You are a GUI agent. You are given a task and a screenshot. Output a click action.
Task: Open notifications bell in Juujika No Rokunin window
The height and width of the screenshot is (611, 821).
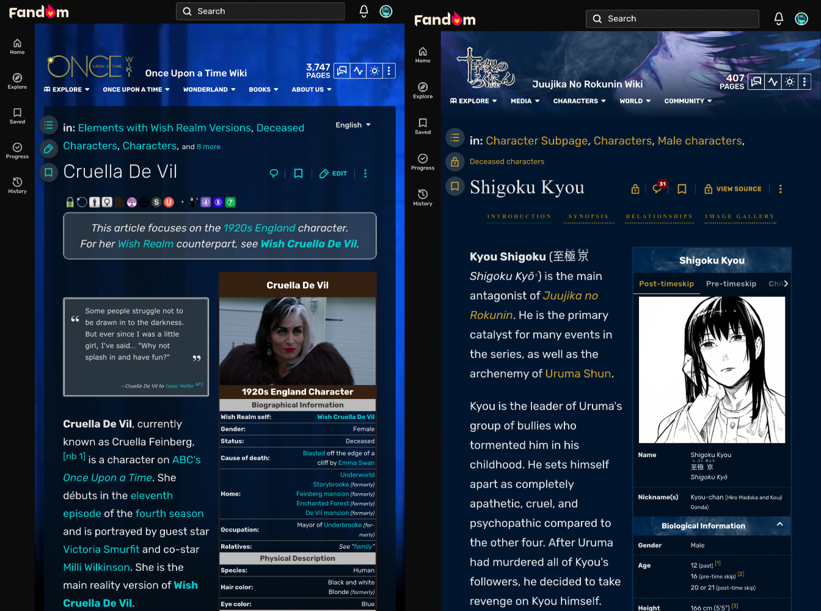coord(778,19)
